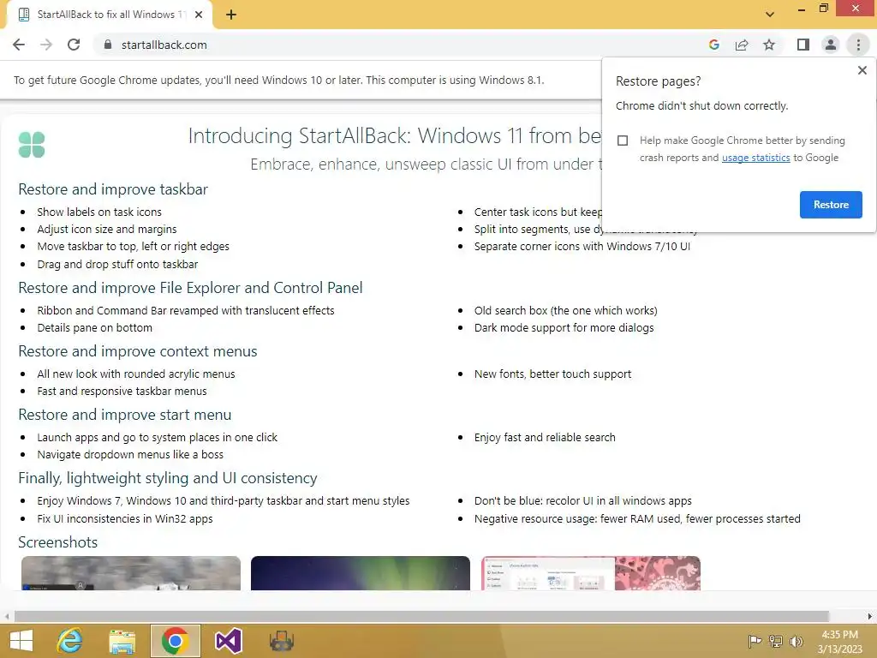Launch Internet Explorer from taskbar
877x658 pixels.
coord(69,641)
